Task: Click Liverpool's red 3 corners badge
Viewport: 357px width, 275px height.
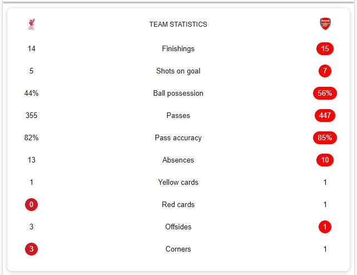Action: coord(32,249)
